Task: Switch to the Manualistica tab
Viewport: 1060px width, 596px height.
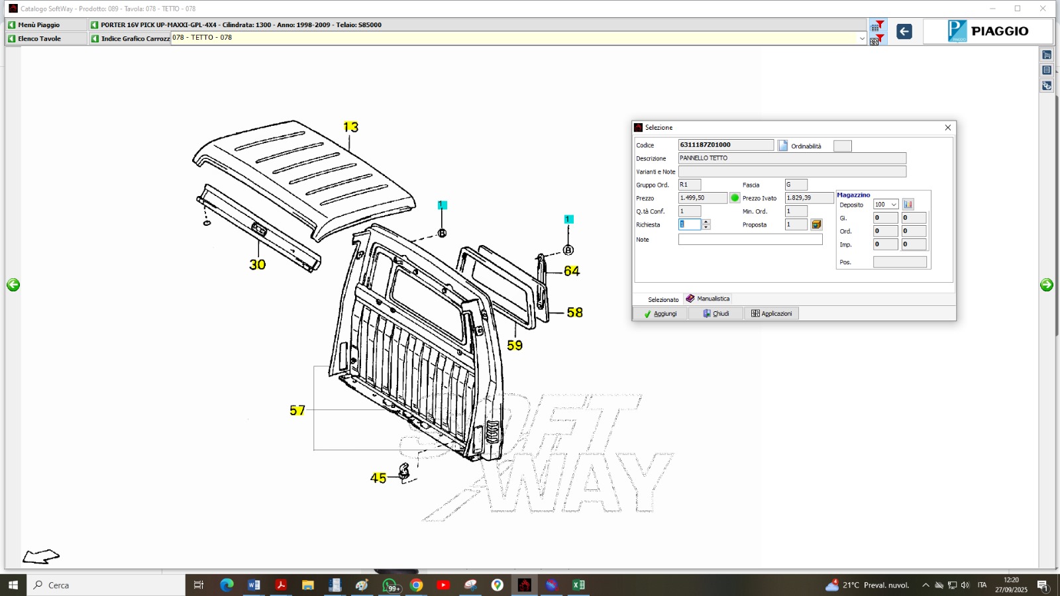Action: [708, 299]
